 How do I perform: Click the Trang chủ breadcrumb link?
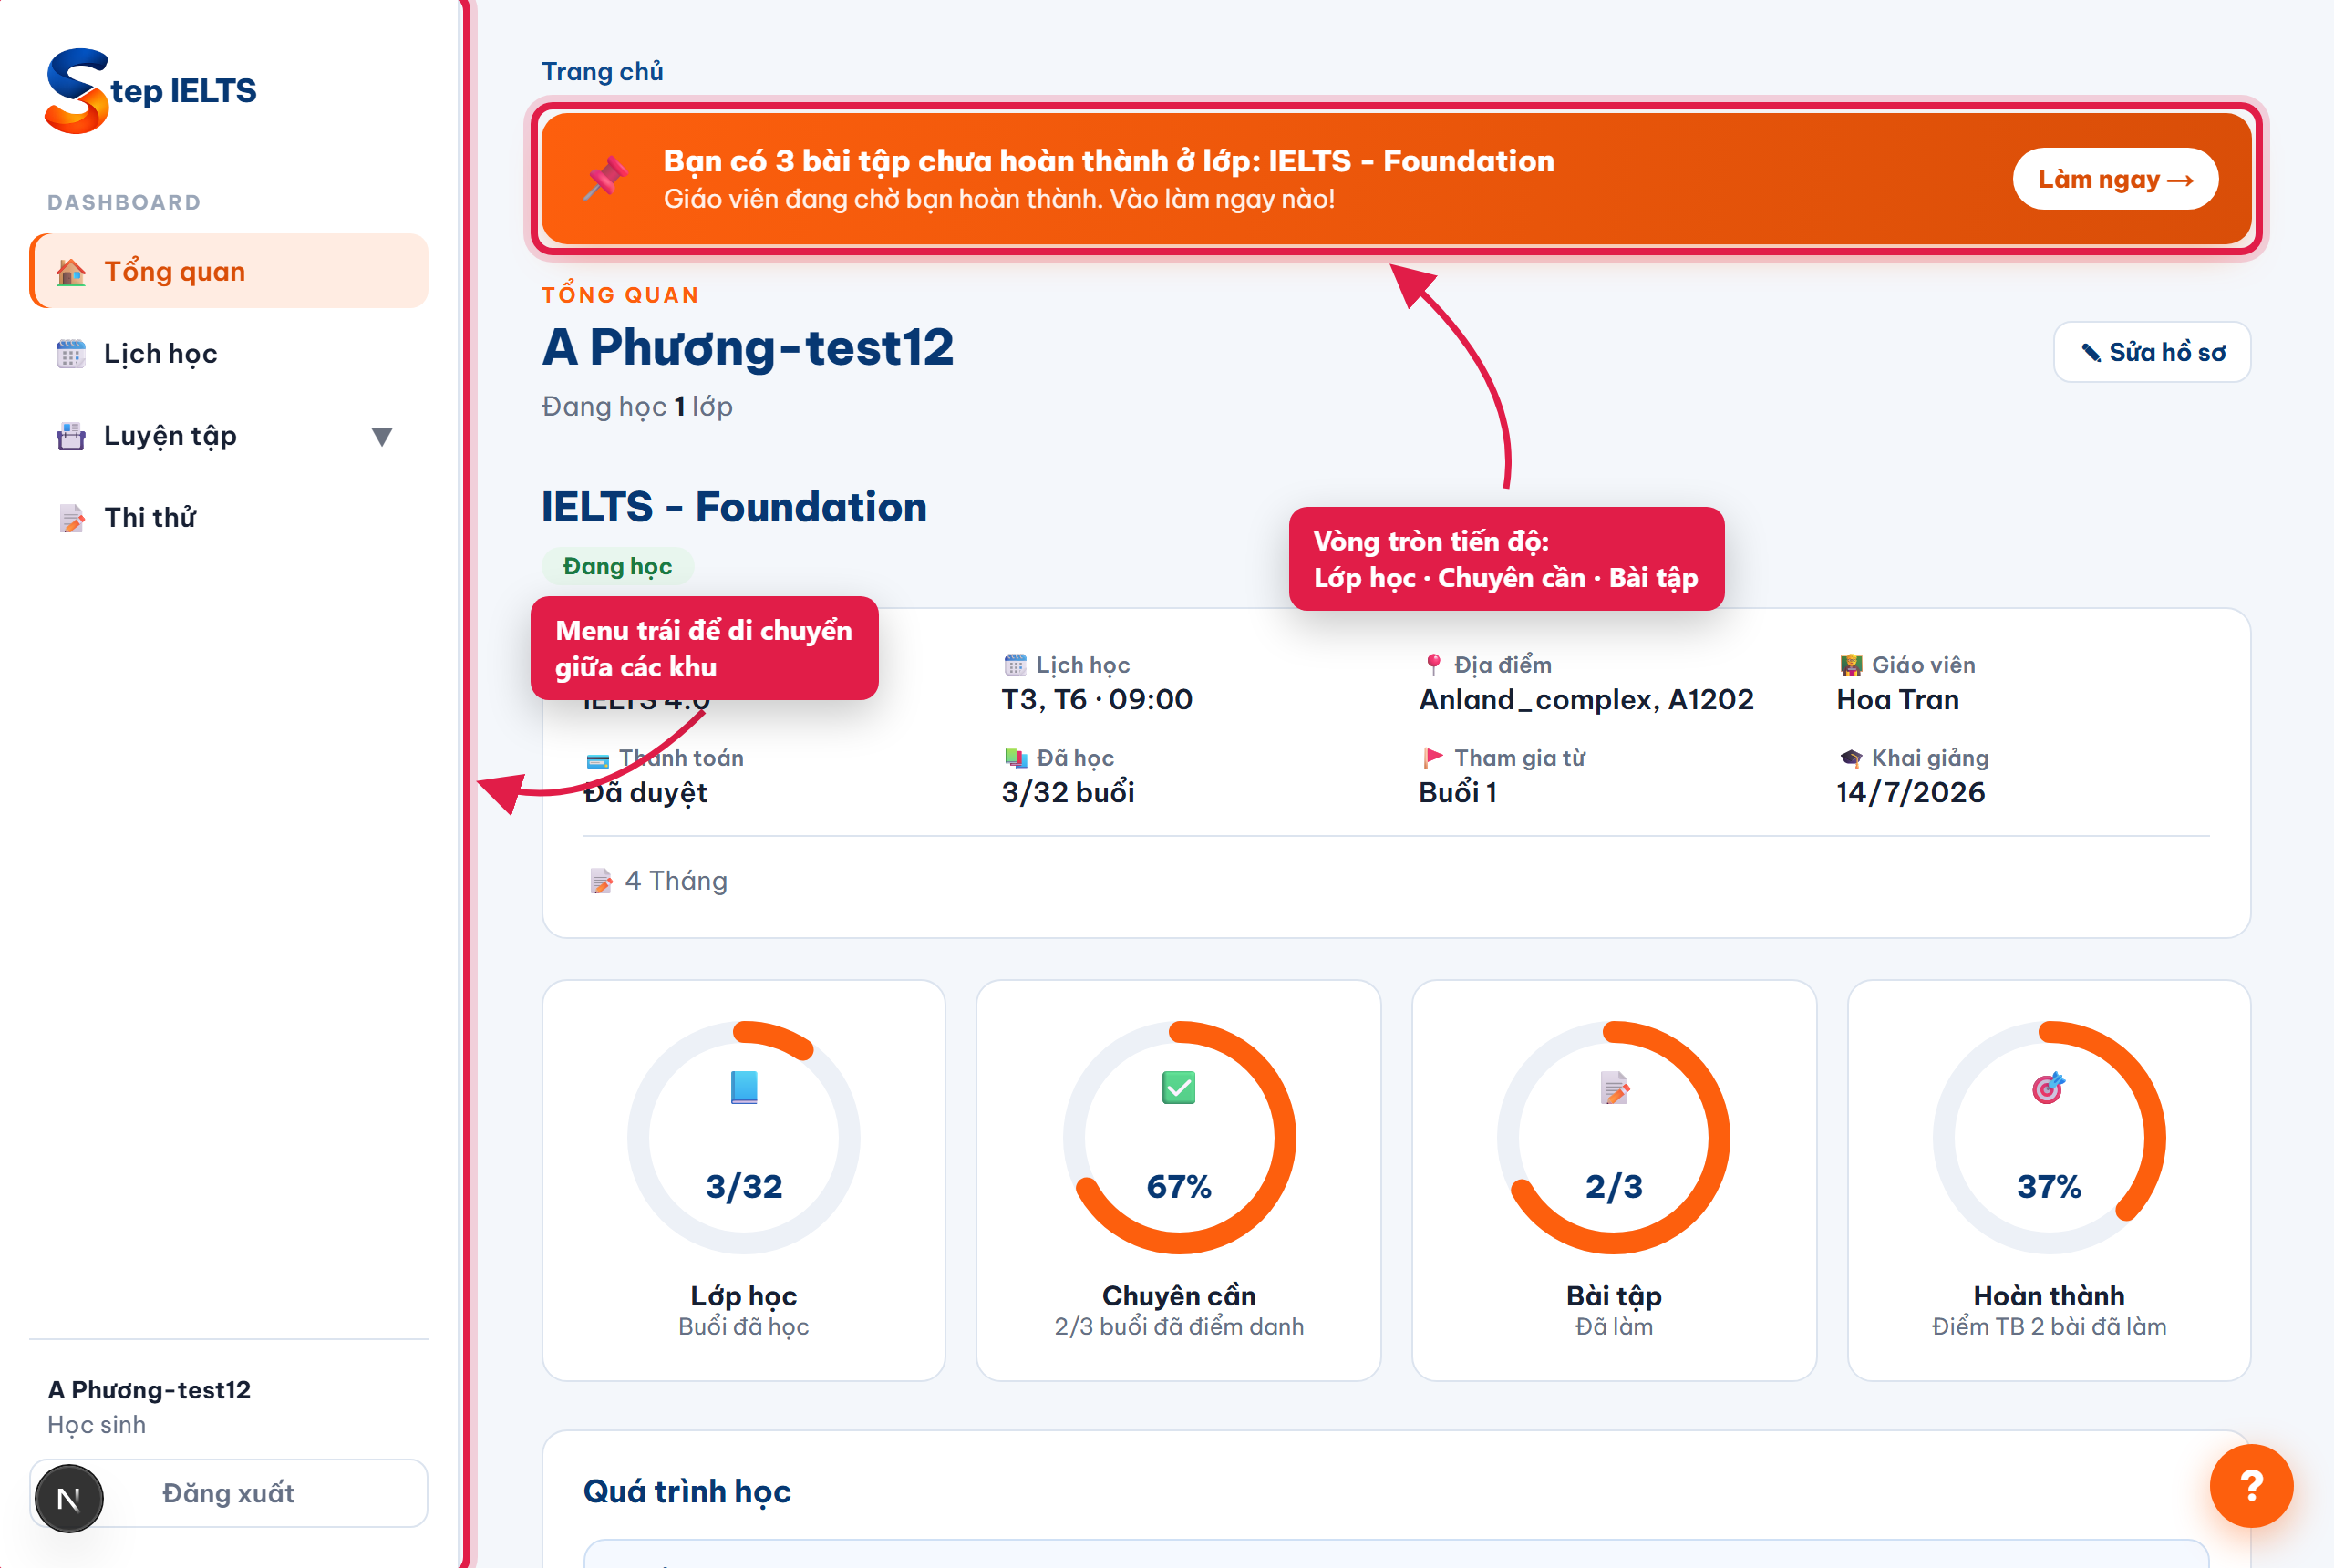(602, 71)
